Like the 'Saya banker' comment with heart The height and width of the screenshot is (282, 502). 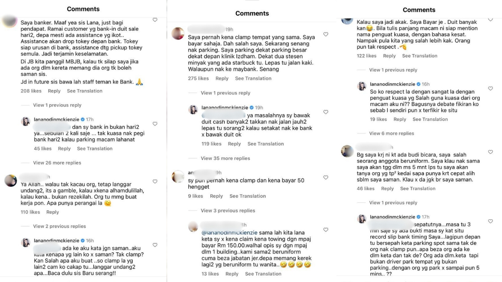pos(155,20)
